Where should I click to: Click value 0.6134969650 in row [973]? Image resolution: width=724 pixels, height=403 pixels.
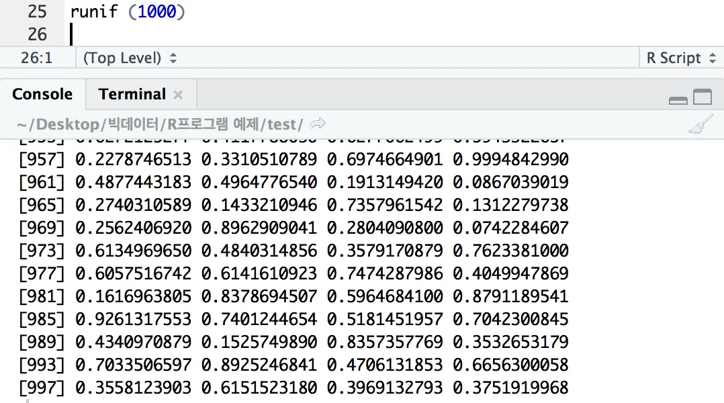coord(134,251)
